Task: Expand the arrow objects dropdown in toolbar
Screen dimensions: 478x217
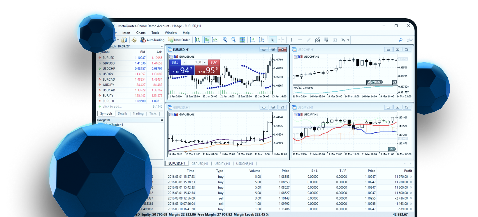Action: (x=348, y=40)
